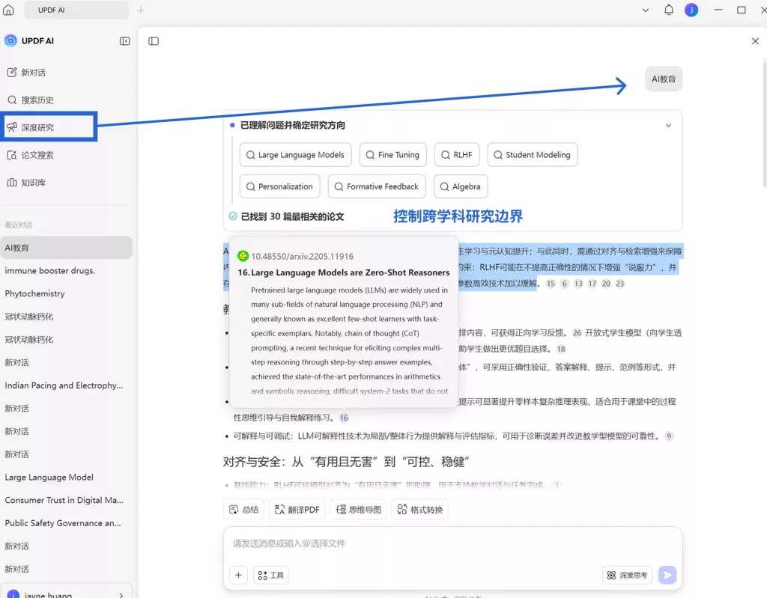This screenshot has height=598, width=767.
Task: Select the UPDF AI tab
Action: click(x=77, y=10)
